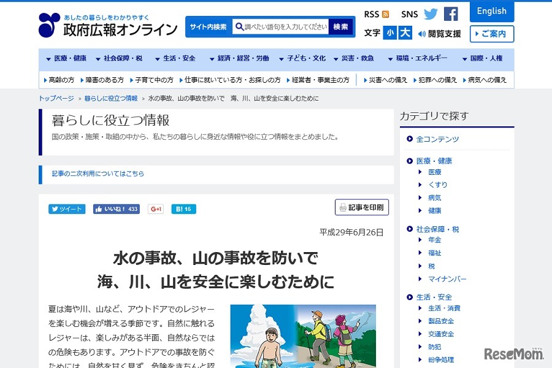Open the sidebar 医療 category link
This screenshot has height=368, width=552.
point(435,172)
